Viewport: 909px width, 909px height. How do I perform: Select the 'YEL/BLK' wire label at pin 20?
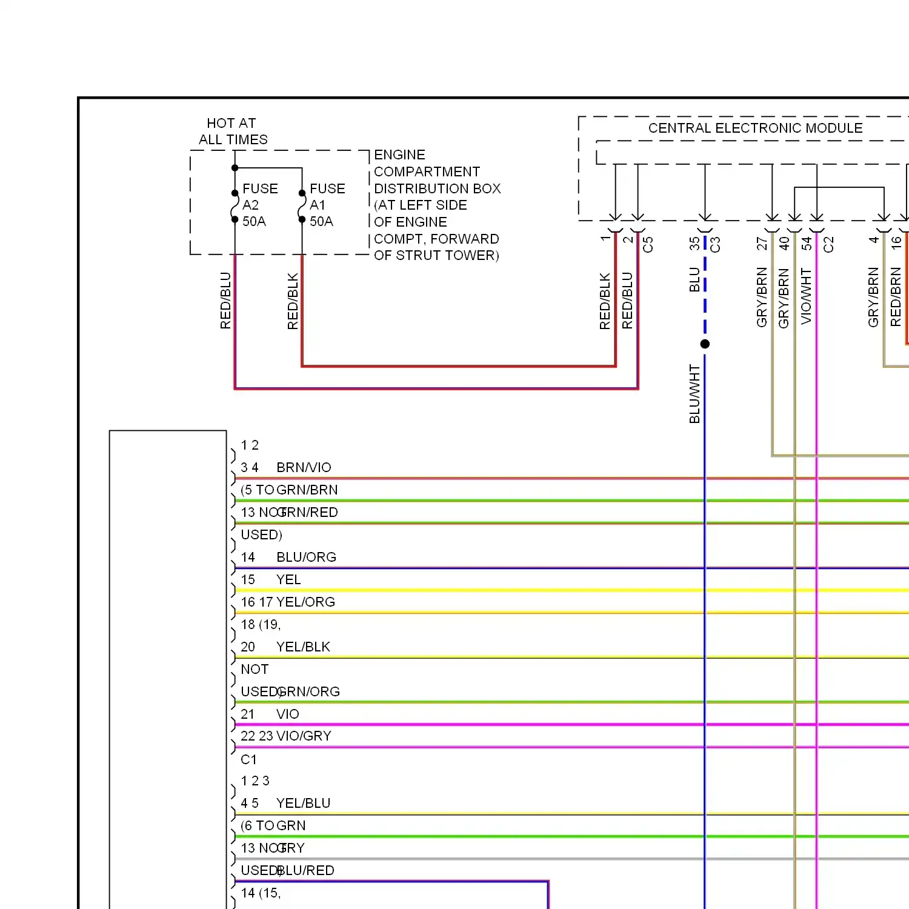[x=303, y=647]
